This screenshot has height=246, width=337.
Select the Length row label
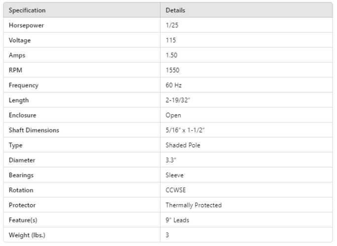(19, 100)
